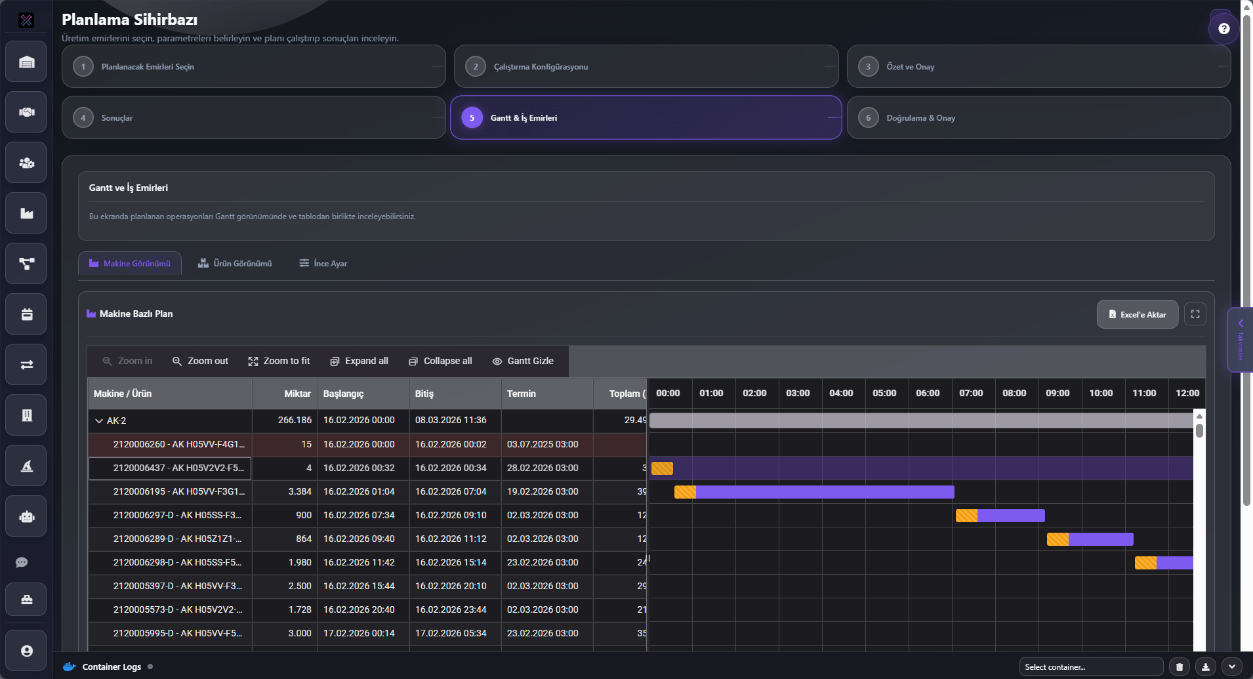
Task: Enter fullscreen for Makine Bazlı Plan
Action: click(x=1195, y=314)
